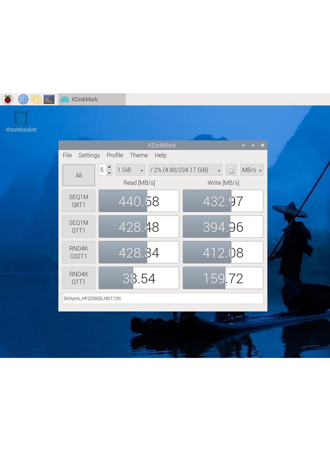Start the SEQ1M Q8T1 benchmark
This screenshot has width=330, height=451.
pyautogui.click(x=78, y=201)
